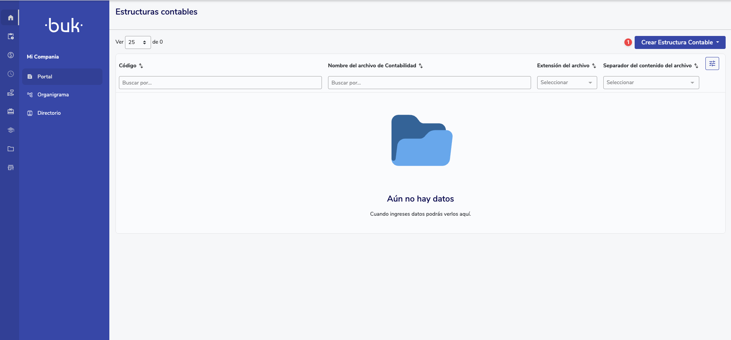
Task: Open the storefront icon in sidebar
Action: [x=11, y=168]
